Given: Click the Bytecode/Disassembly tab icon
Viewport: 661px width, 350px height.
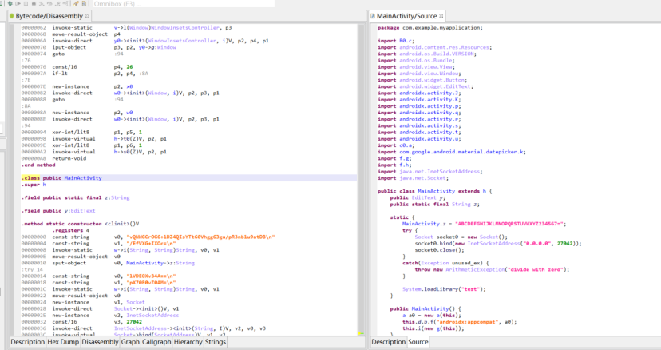Looking at the screenshot, I should click(10, 16).
